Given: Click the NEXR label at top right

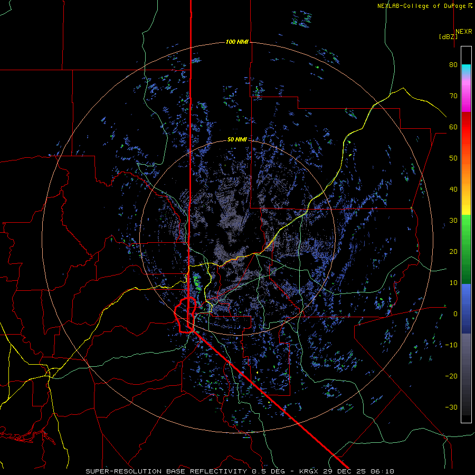Looking at the screenshot, I should point(464,32).
